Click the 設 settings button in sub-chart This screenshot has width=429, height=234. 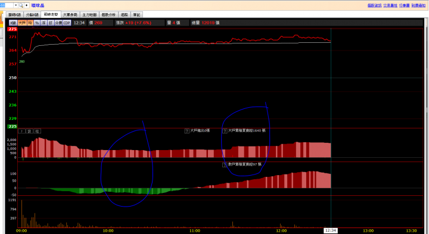[29, 131]
